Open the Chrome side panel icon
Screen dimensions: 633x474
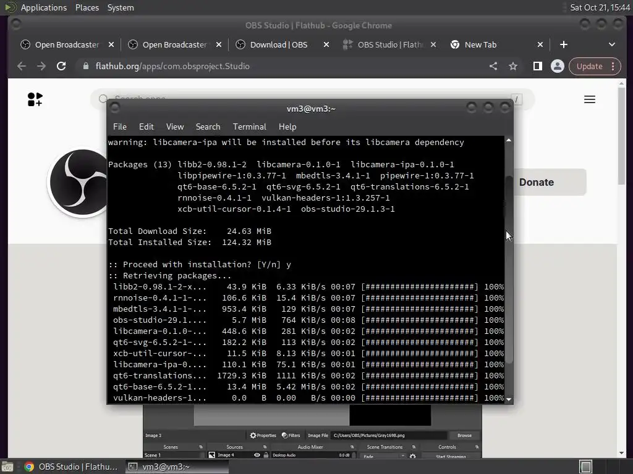coord(537,66)
